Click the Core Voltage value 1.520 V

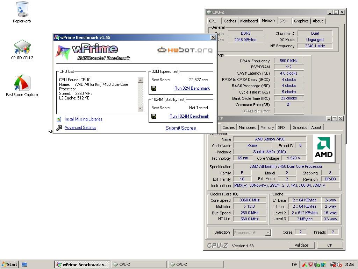[294, 158]
